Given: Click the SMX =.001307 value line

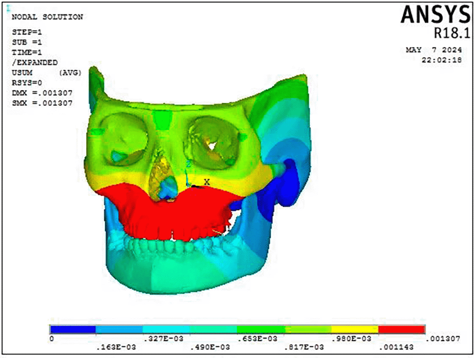Looking at the screenshot, I should pos(42,103).
